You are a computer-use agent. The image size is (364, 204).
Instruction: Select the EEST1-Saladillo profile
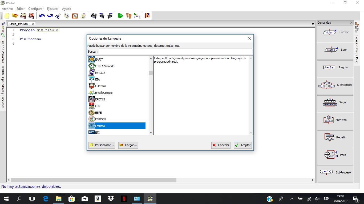(x=117, y=66)
